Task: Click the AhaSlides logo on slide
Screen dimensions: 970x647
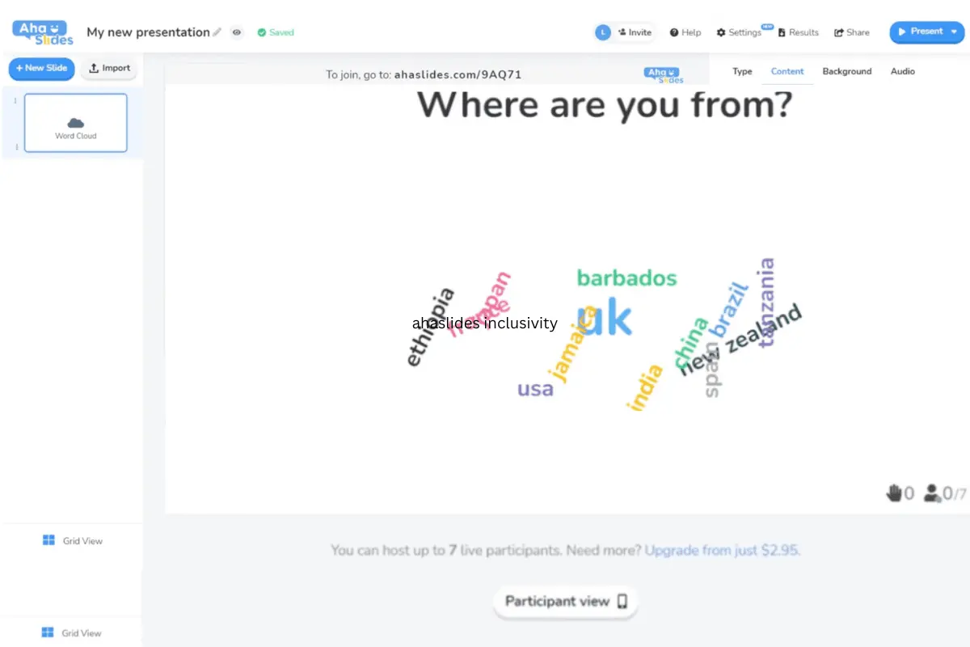Action: point(664,74)
